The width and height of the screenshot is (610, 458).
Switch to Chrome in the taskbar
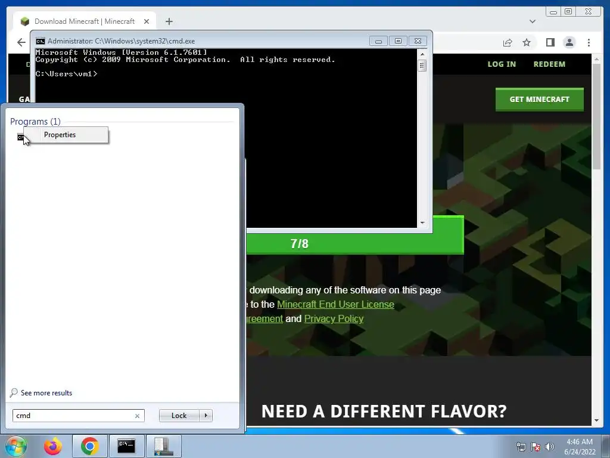pyautogui.click(x=90, y=446)
